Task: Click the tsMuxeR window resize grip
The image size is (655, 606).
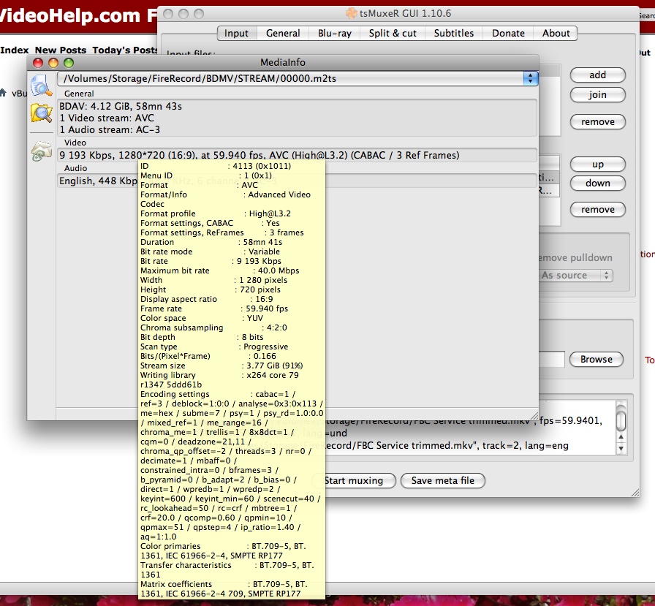Action: 635,493
